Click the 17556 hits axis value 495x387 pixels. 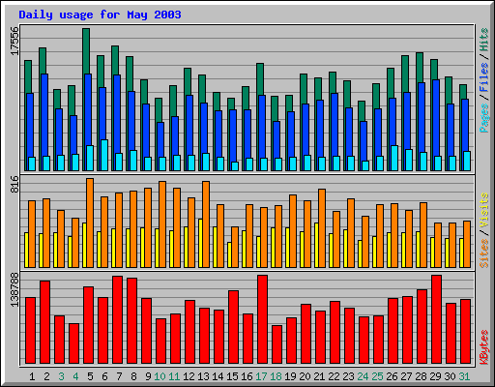pos(15,41)
